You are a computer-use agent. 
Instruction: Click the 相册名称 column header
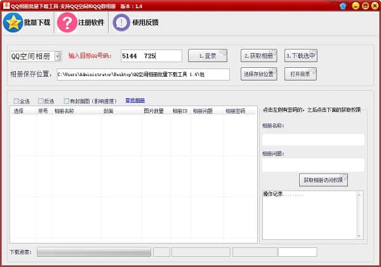(64, 111)
